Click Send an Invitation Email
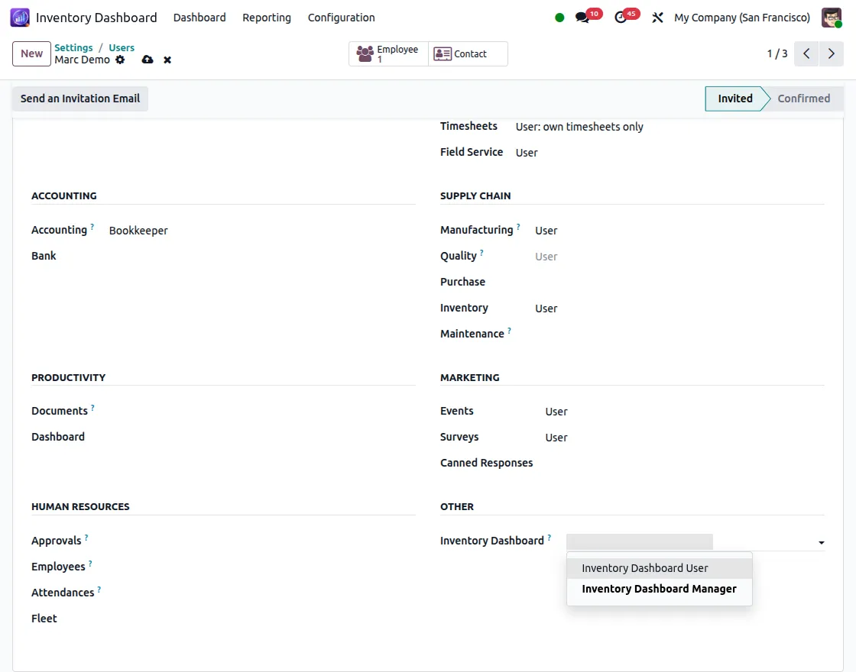 click(79, 99)
